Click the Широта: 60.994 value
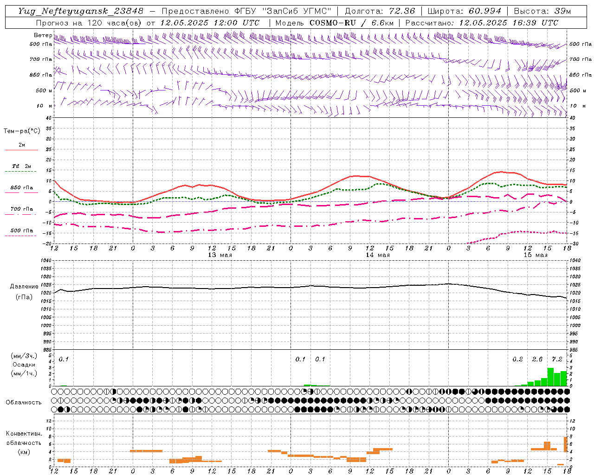The width and height of the screenshot is (594, 475). coord(464,11)
